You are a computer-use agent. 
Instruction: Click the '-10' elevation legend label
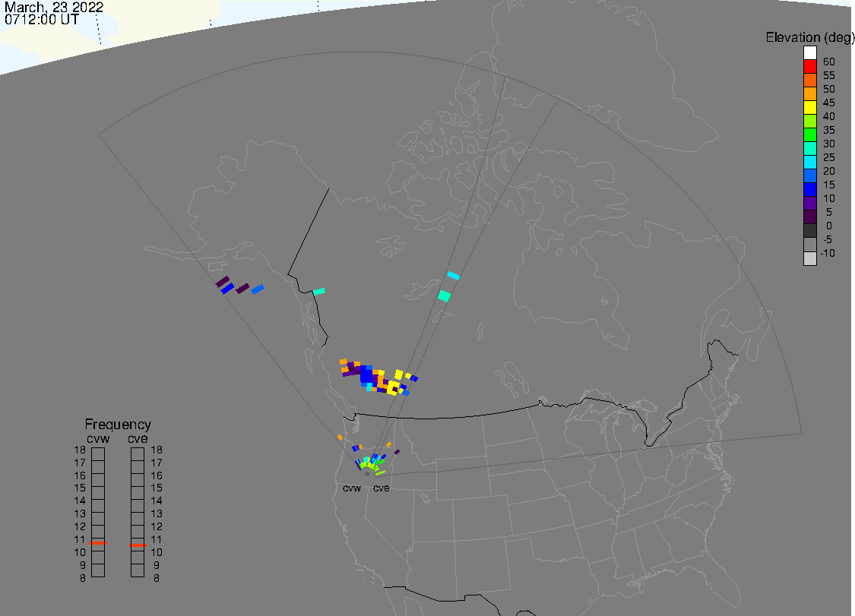click(x=828, y=253)
